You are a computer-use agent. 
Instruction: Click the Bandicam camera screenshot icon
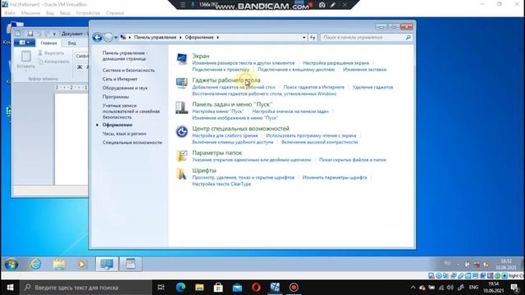pyautogui.click(x=322, y=5)
